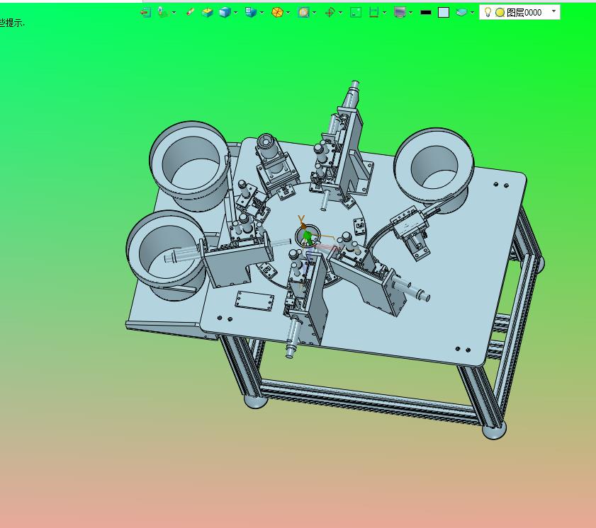Click the blue shaded cube display icon
596x528 pixels.
tap(225, 13)
